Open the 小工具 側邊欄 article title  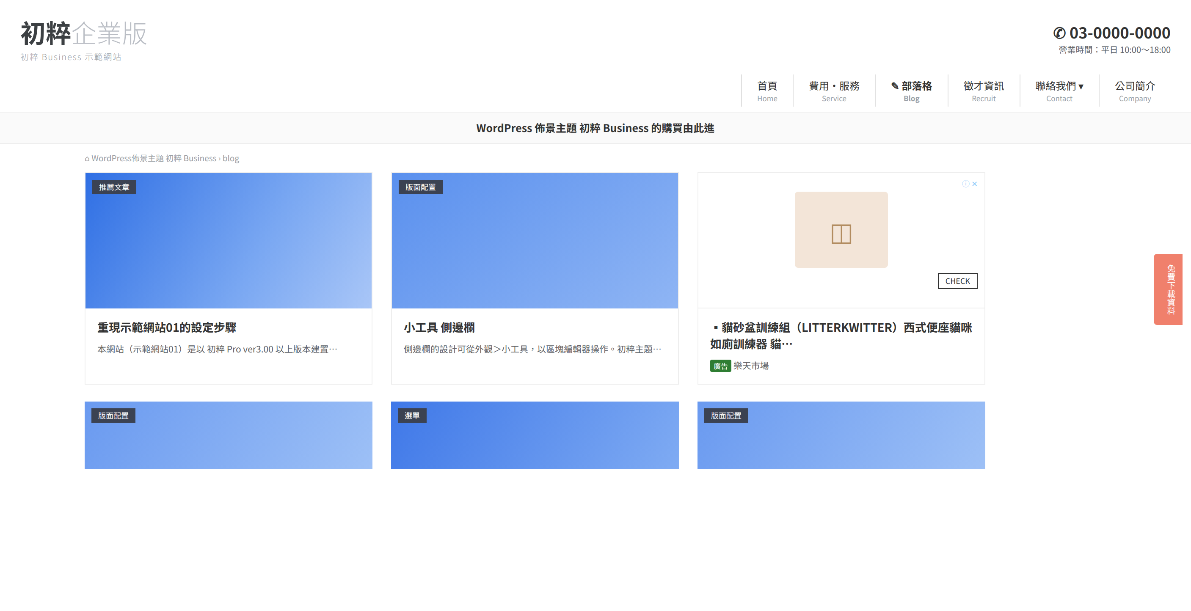(439, 327)
